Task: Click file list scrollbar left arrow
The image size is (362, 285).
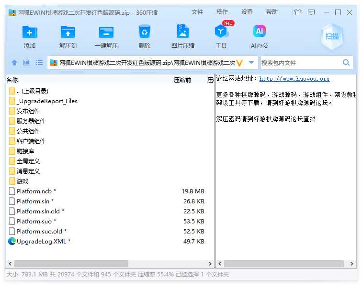Action: tap(10, 264)
